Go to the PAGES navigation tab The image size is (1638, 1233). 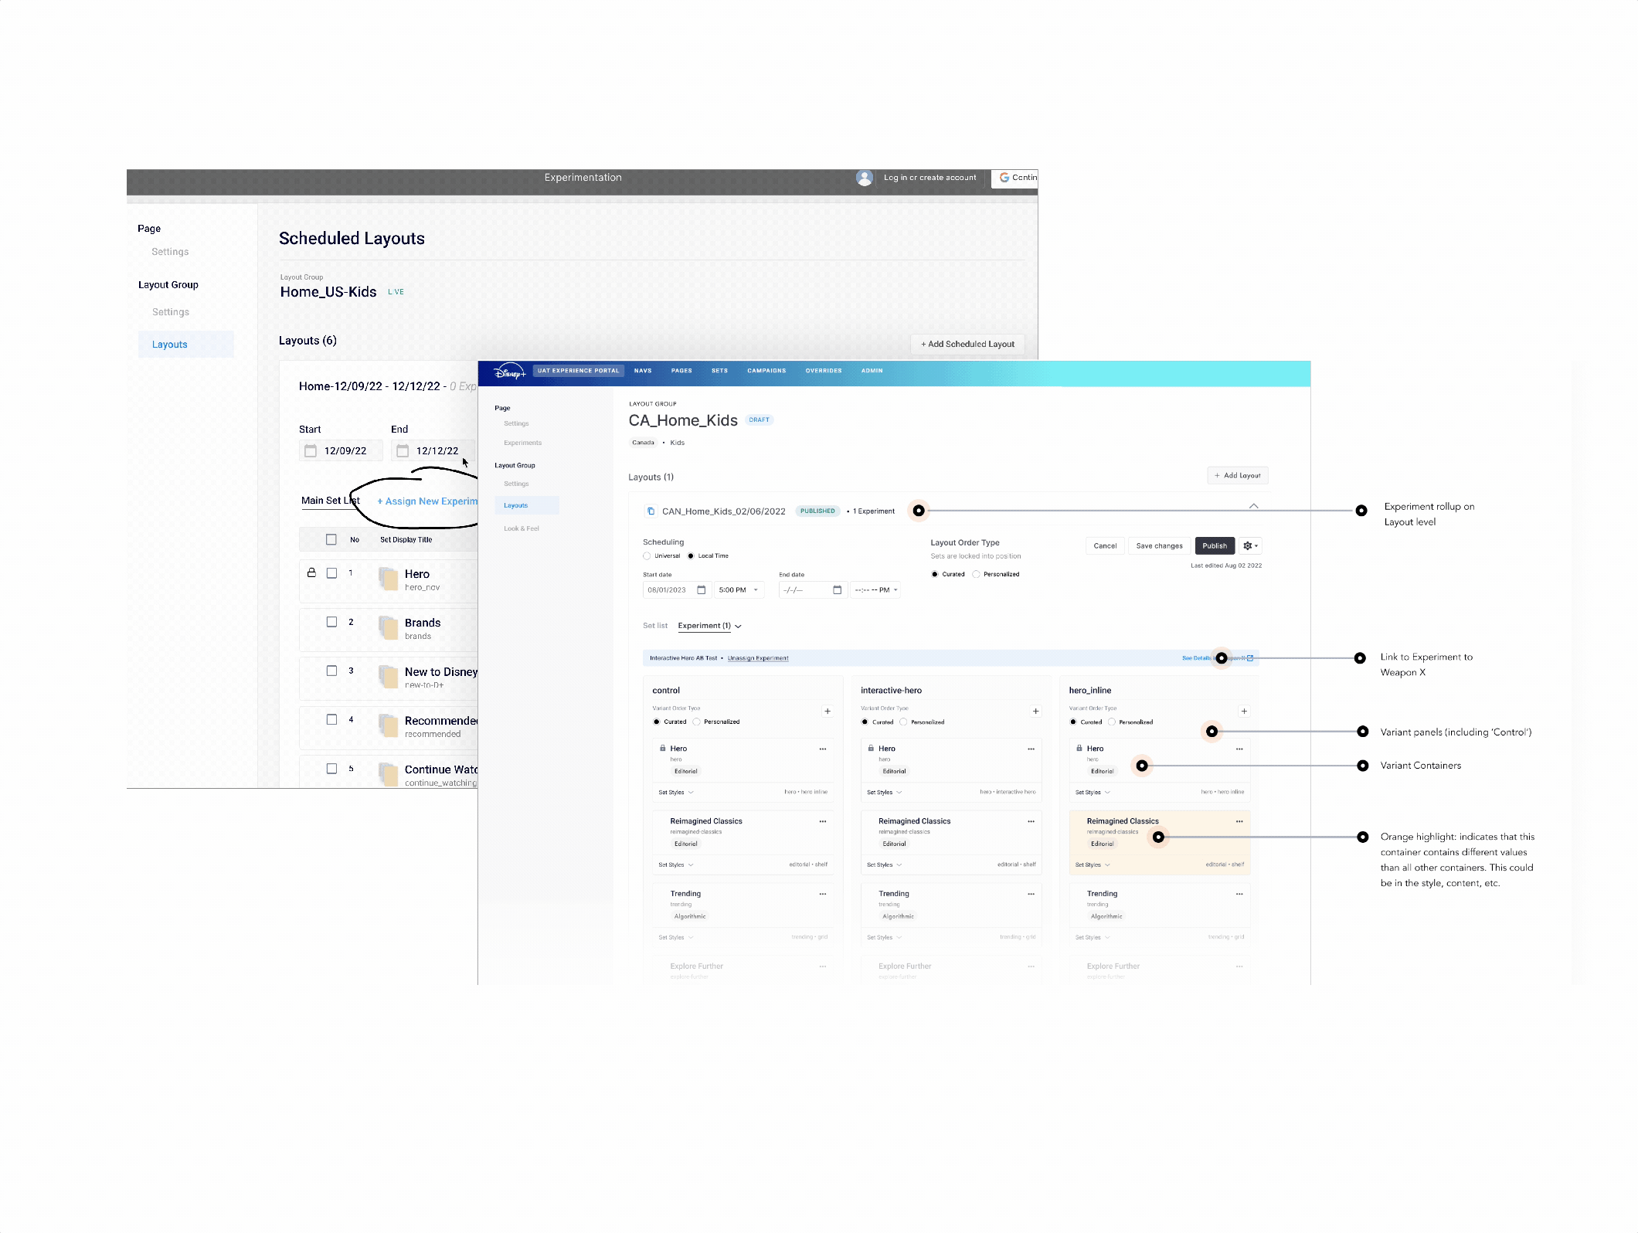tap(681, 371)
